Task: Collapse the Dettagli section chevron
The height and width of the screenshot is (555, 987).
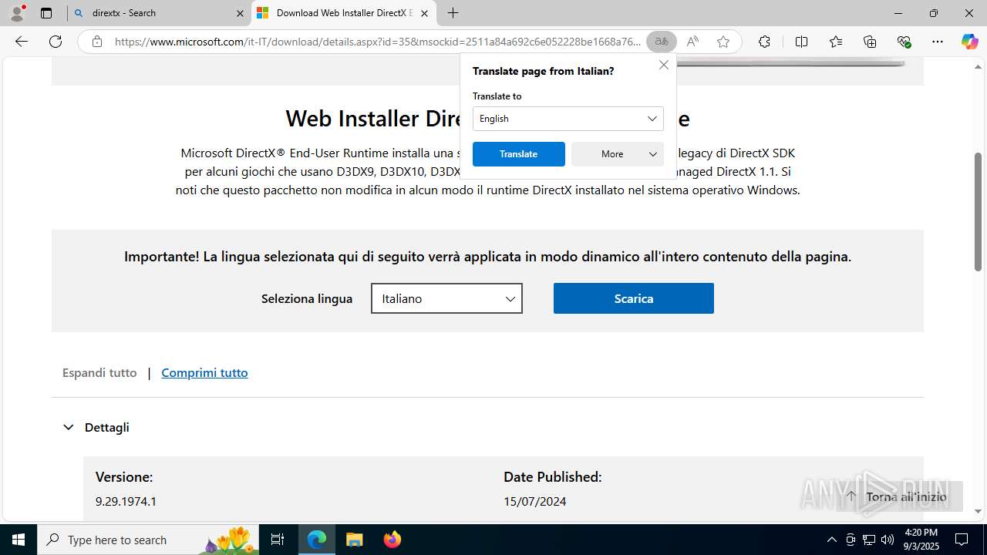Action: click(x=69, y=427)
